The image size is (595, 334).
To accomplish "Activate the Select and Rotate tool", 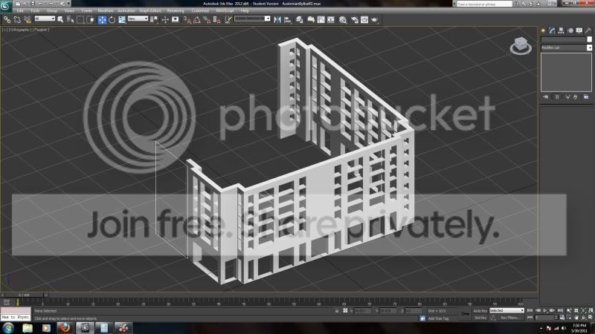I will coord(112,20).
